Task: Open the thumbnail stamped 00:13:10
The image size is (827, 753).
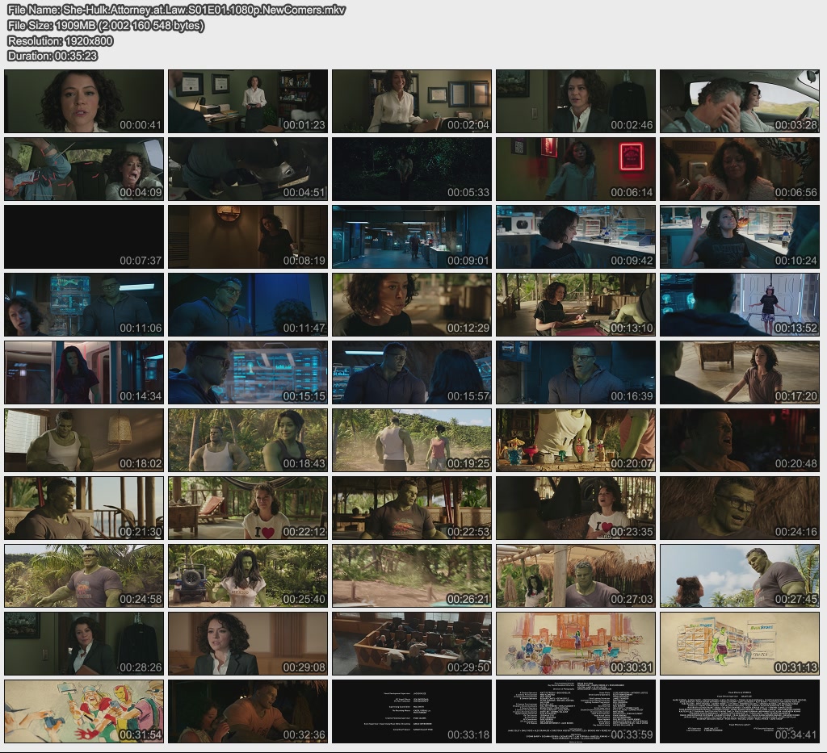Action: pyautogui.click(x=576, y=304)
